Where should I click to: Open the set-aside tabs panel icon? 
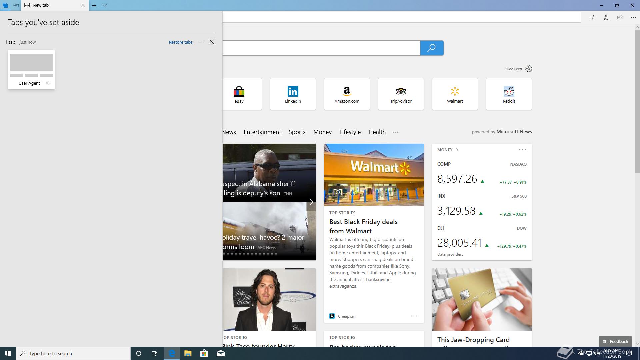(x=5, y=5)
